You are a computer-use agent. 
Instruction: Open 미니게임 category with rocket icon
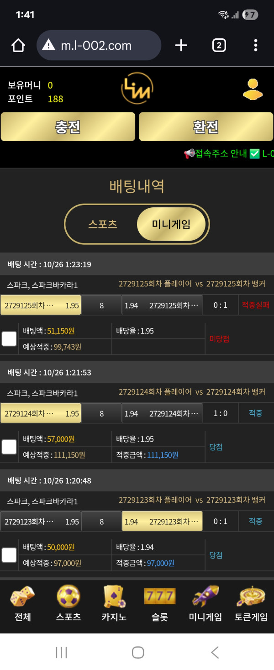coord(205,603)
